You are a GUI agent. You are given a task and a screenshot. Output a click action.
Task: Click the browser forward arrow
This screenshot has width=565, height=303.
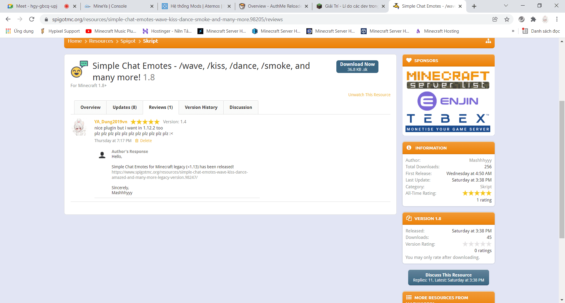coord(20,19)
